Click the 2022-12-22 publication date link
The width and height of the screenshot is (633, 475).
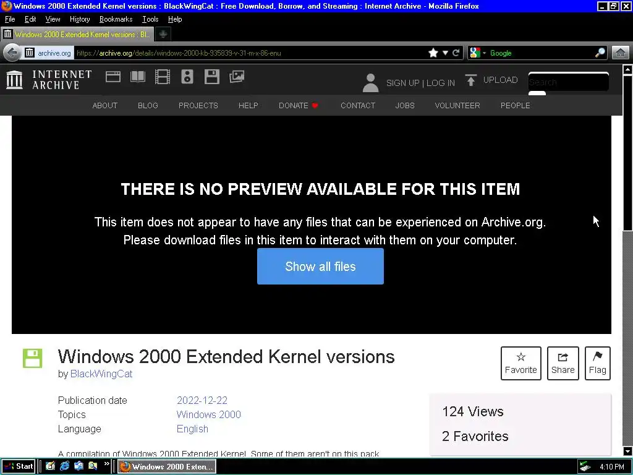(x=202, y=400)
